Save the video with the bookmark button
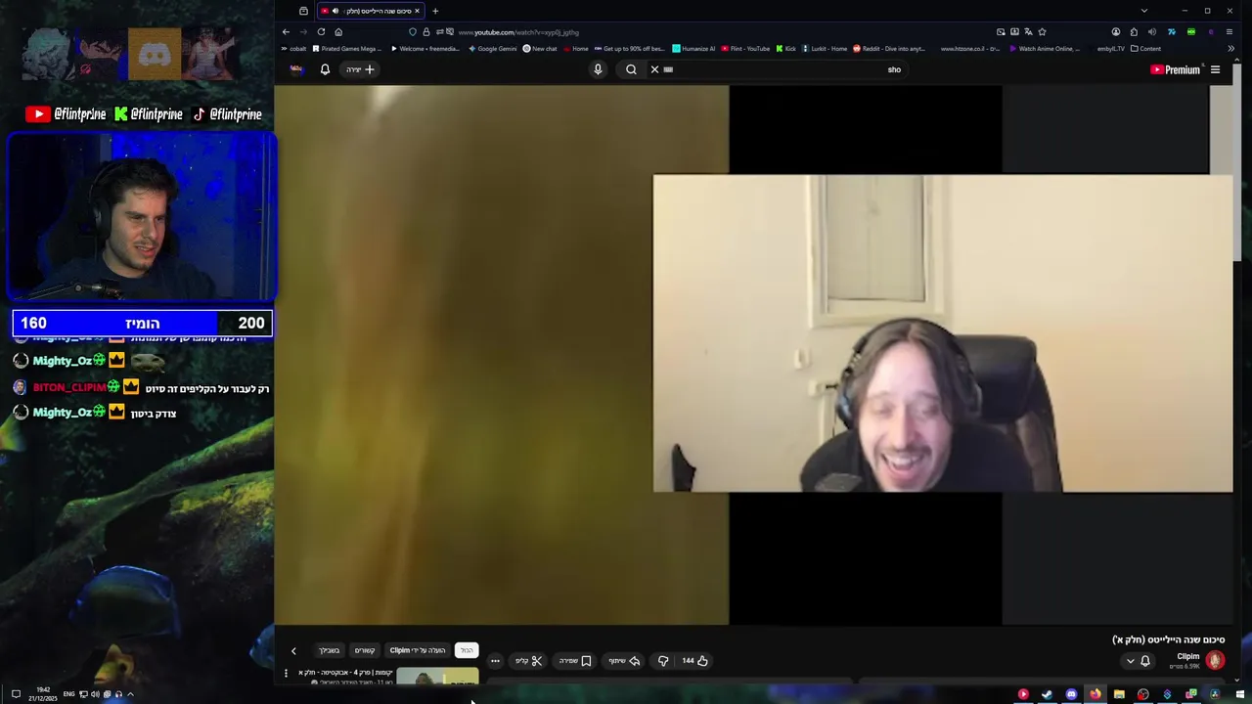Image resolution: width=1252 pixels, height=704 pixels. click(x=575, y=661)
